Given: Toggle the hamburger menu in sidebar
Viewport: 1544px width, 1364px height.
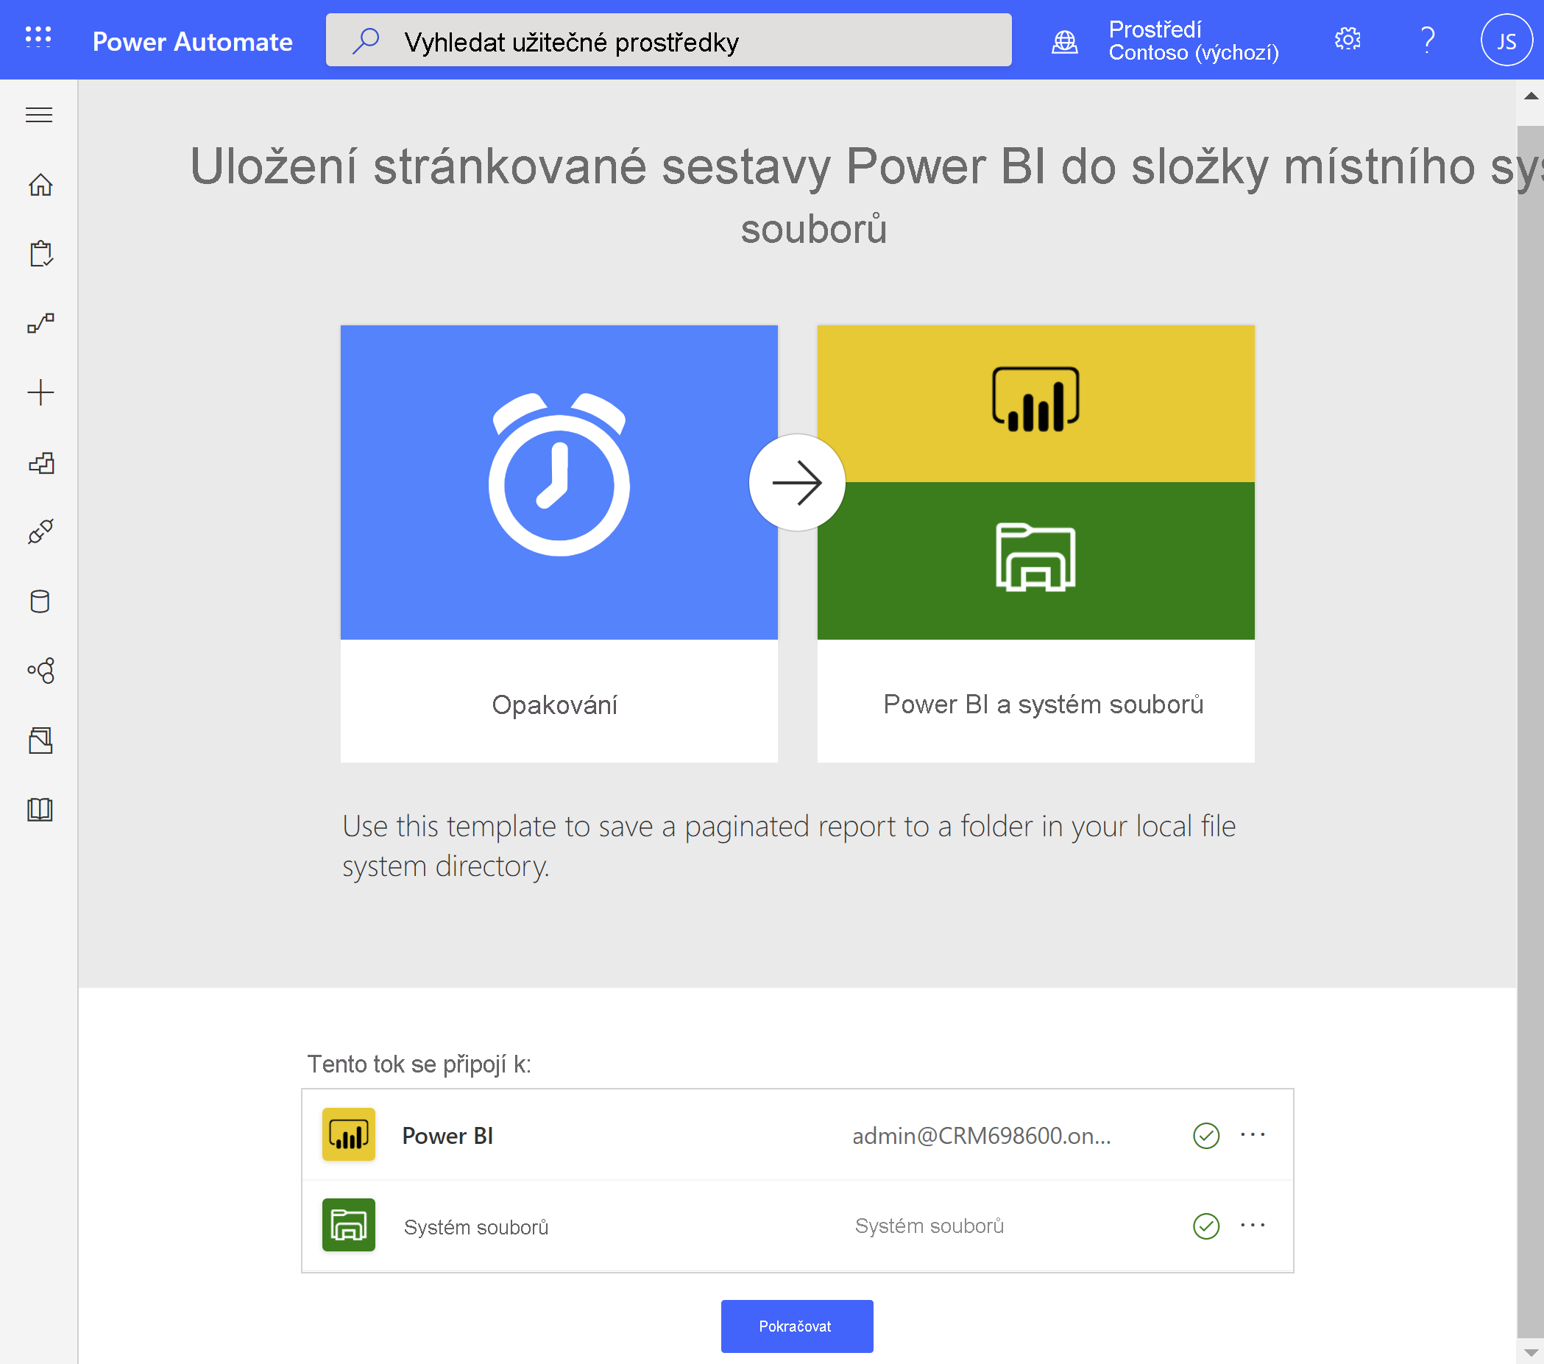Looking at the screenshot, I should 38,115.
